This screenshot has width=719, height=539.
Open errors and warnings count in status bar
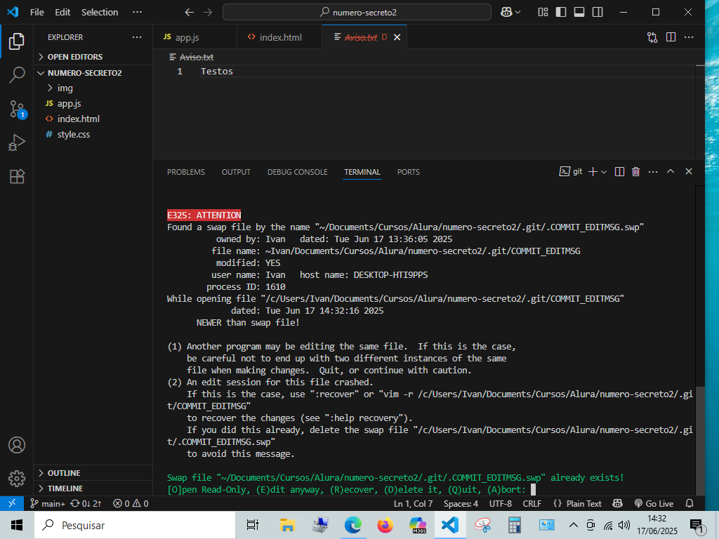pyautogui.click(x=131, y=503)
